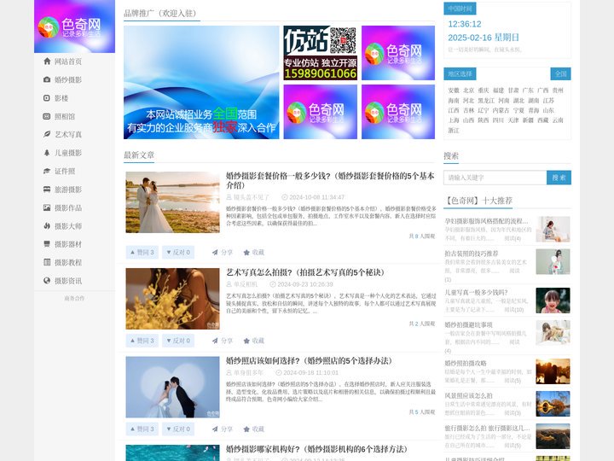Select the 北京 region link

click(468, 90)
